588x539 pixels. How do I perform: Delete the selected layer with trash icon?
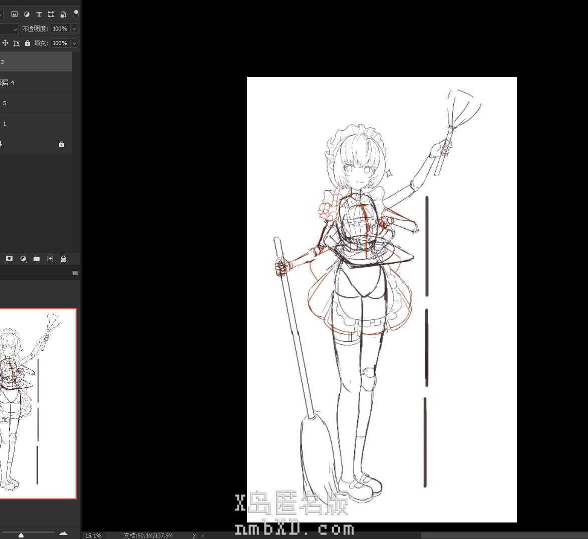point(63,258)
